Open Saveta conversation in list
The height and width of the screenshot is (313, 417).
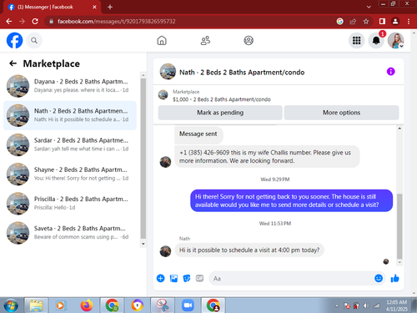[69, 233]
